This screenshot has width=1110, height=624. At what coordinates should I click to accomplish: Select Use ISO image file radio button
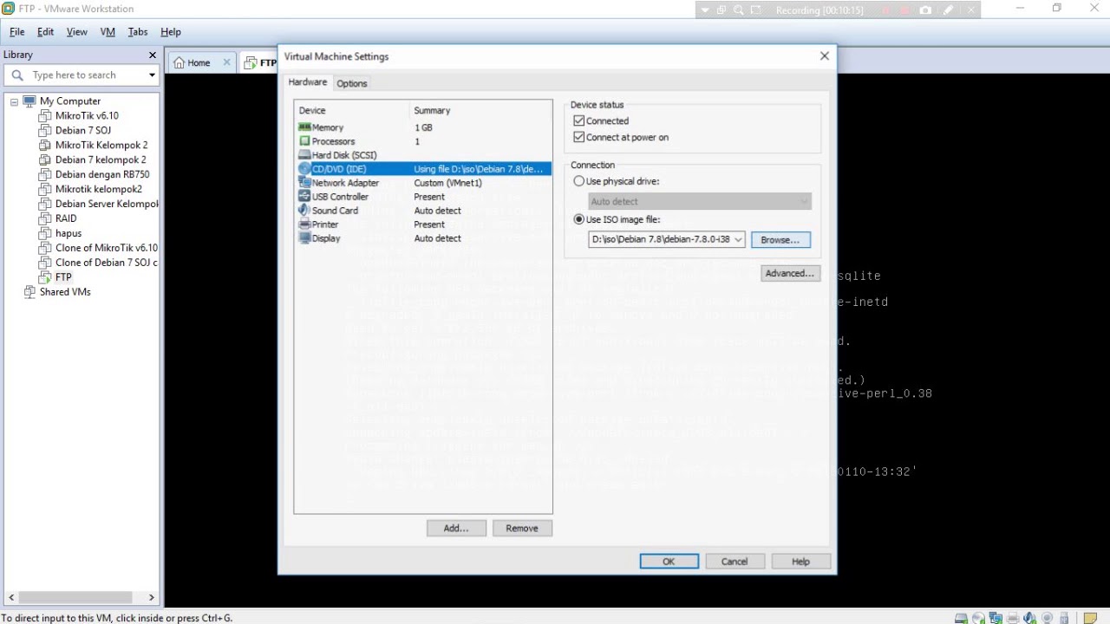[x=579, y=219]
